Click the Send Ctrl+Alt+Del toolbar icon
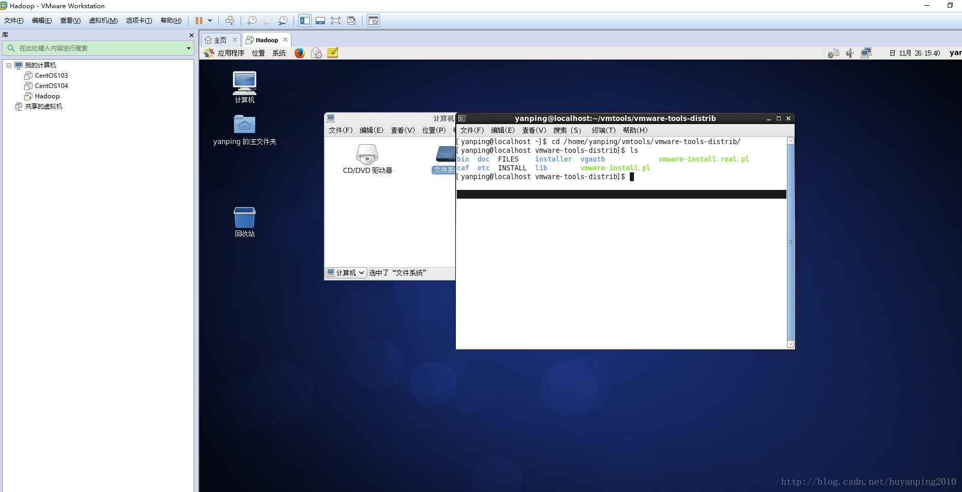962x492 pixels. tap(230, 21)
